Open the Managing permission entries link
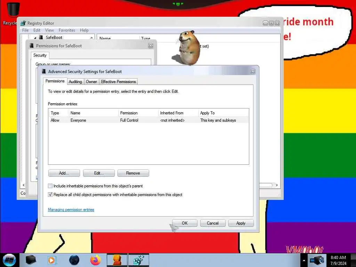Image resolution: width=356 pixels, height=267 pixels. coord(71,210)
